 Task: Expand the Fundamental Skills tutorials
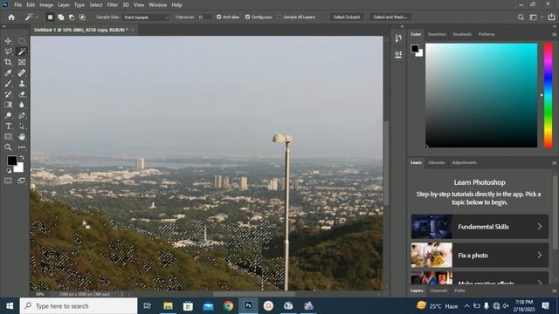[480, 227]
